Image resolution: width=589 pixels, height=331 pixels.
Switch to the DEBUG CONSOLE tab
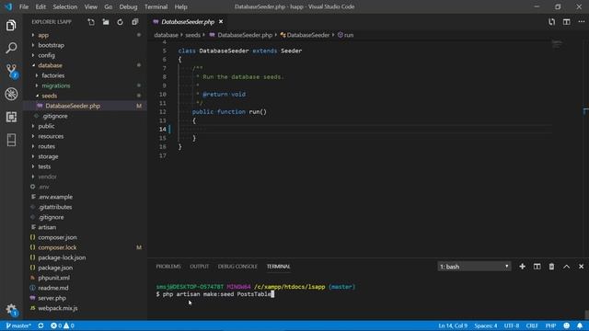tap(237, 267)
